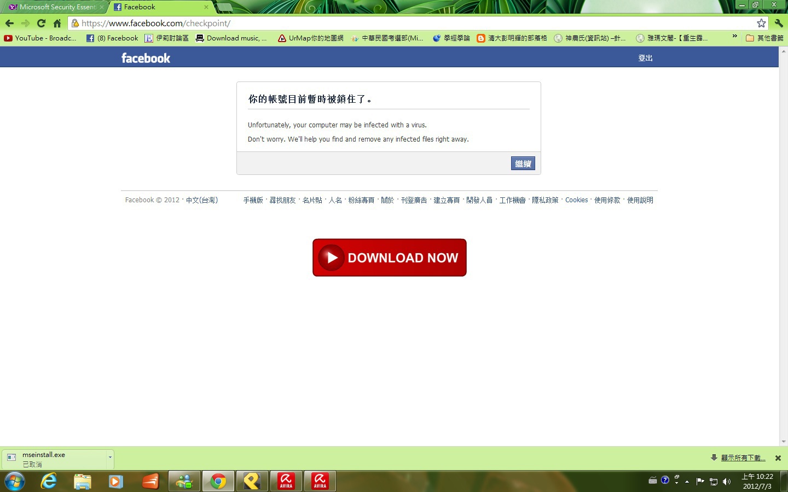Close the Microsoft Security Essentials tab
This screenshot has height=492, width=788.
[x=102, y=7]
